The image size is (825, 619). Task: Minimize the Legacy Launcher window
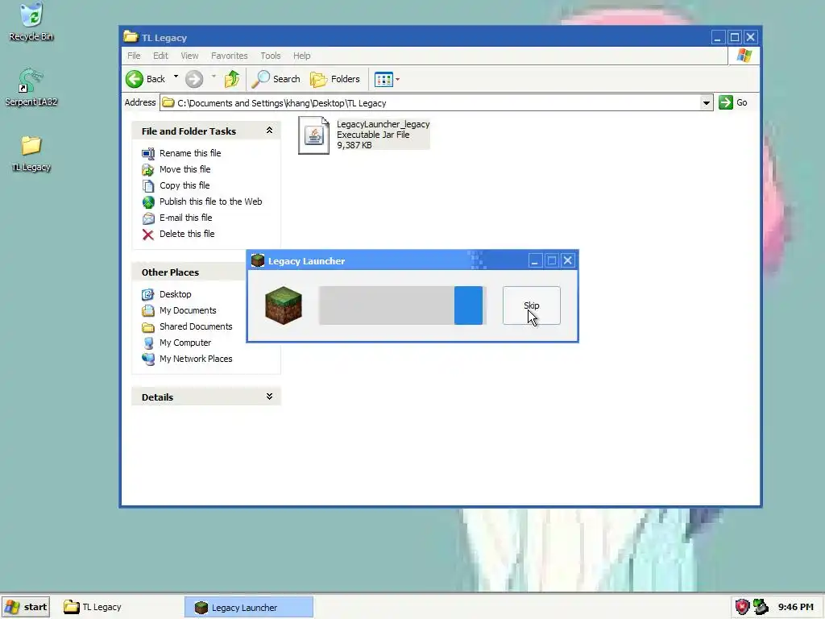click(535, 260)
